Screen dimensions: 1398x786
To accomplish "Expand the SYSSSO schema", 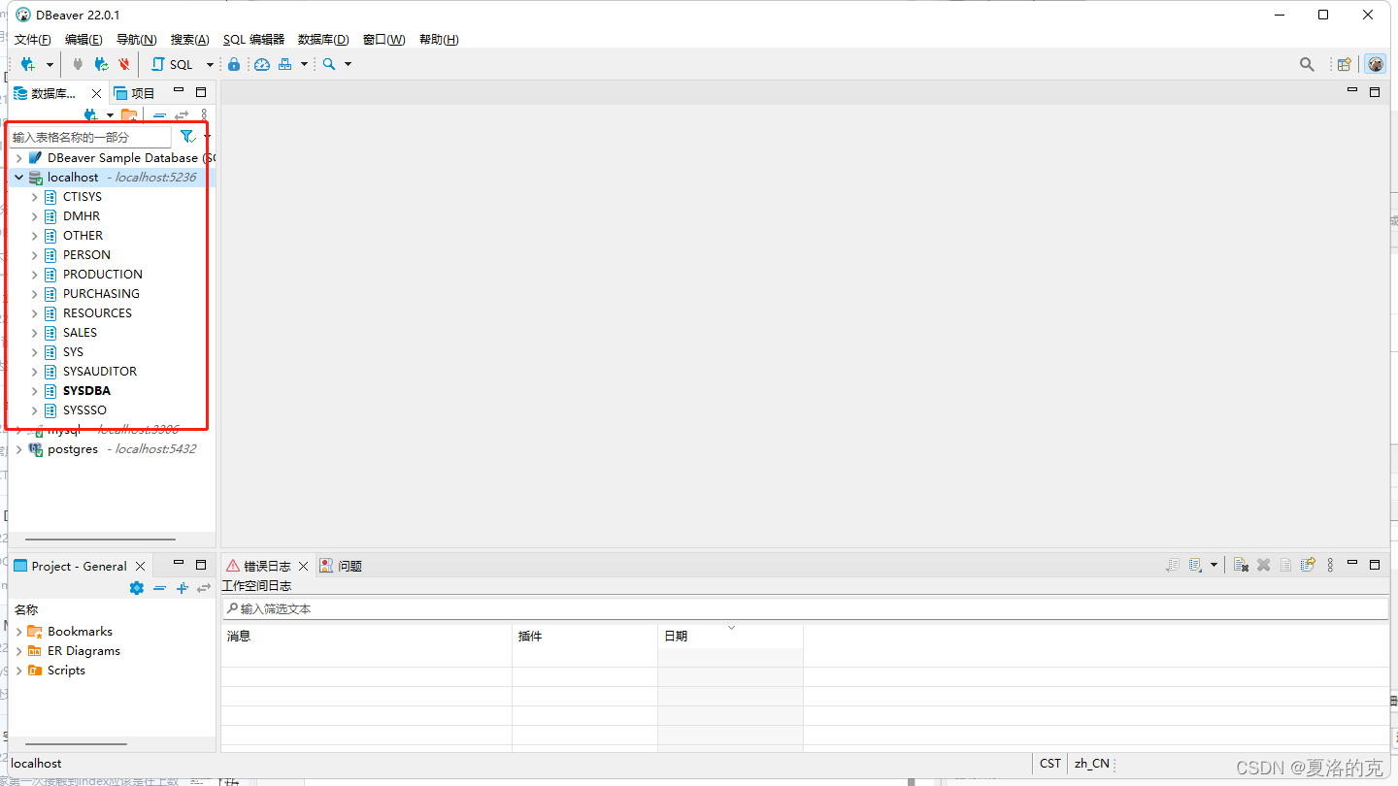I will 34,409.
